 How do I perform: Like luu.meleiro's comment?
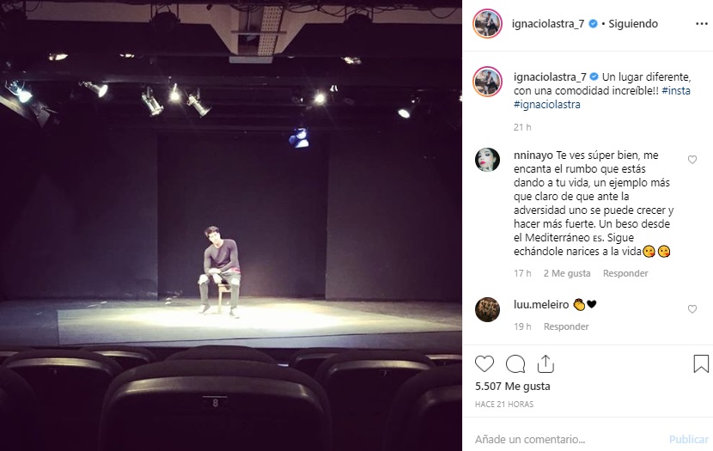coord(692,309)
